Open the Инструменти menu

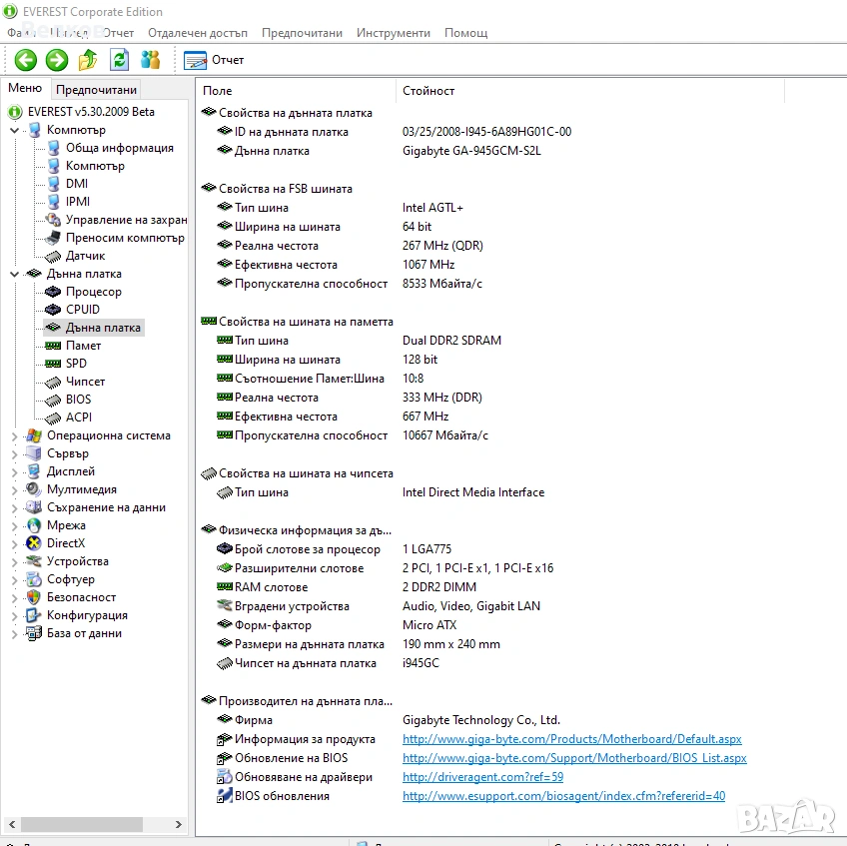(x=393, y=33)
